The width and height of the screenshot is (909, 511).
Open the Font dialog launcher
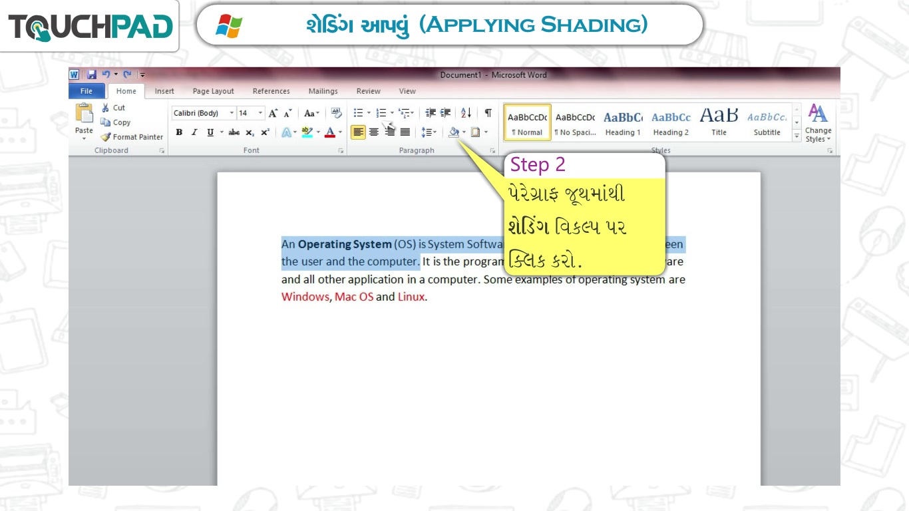(x=341, y=151)
